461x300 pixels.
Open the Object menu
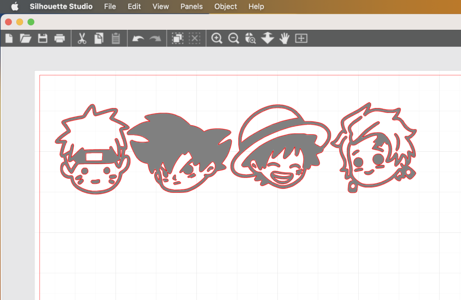226,6
